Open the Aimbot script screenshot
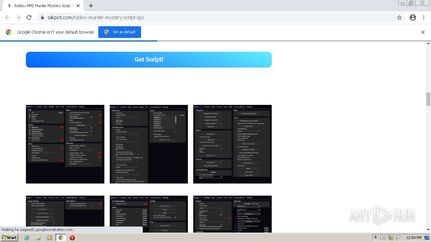 (x=232, y=214)
